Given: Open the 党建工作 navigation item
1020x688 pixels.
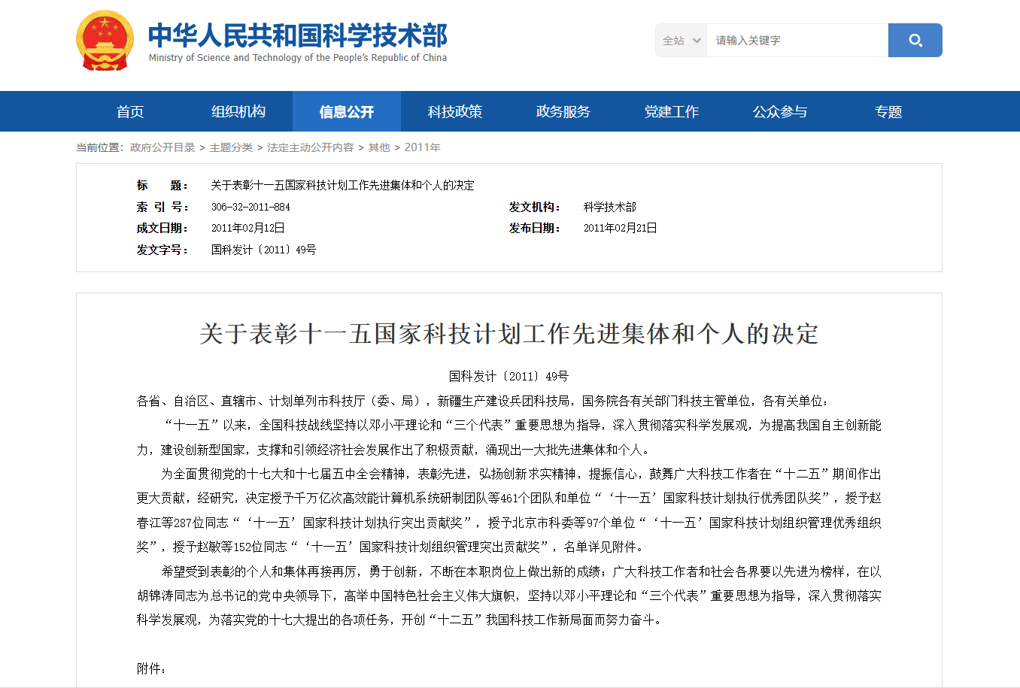Looking at the screenshot, I should pos(672,112).
